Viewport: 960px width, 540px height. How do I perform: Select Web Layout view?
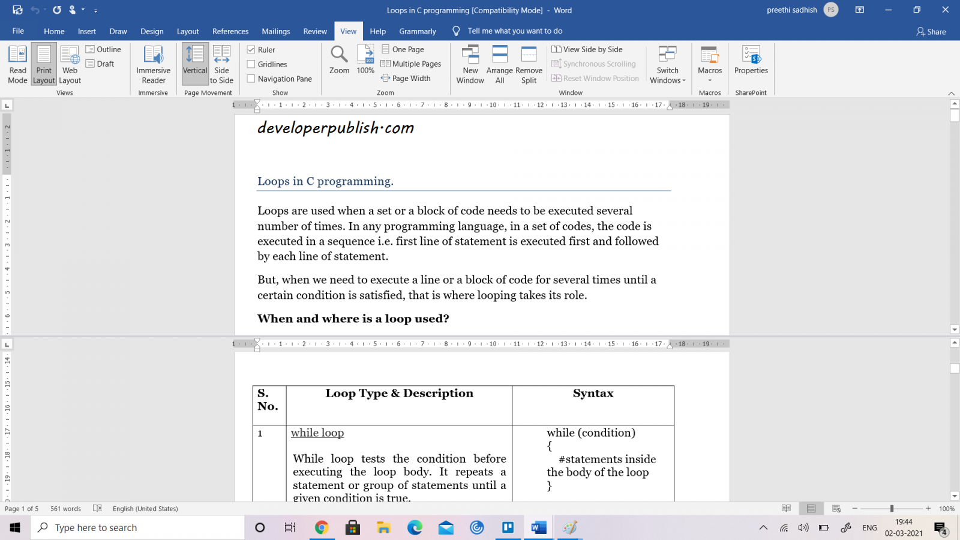click(70, 63)
